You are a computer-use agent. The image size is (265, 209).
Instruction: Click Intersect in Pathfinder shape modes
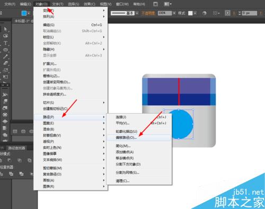[x=20, y=160]
